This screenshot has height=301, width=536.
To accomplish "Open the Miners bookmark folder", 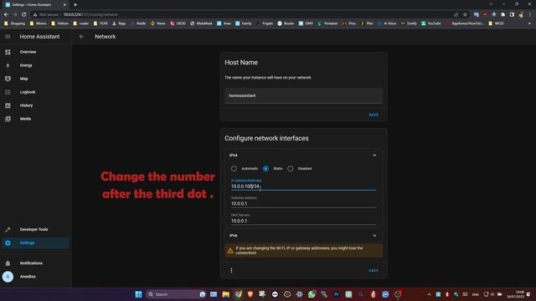I will click(x=39, y=23).
